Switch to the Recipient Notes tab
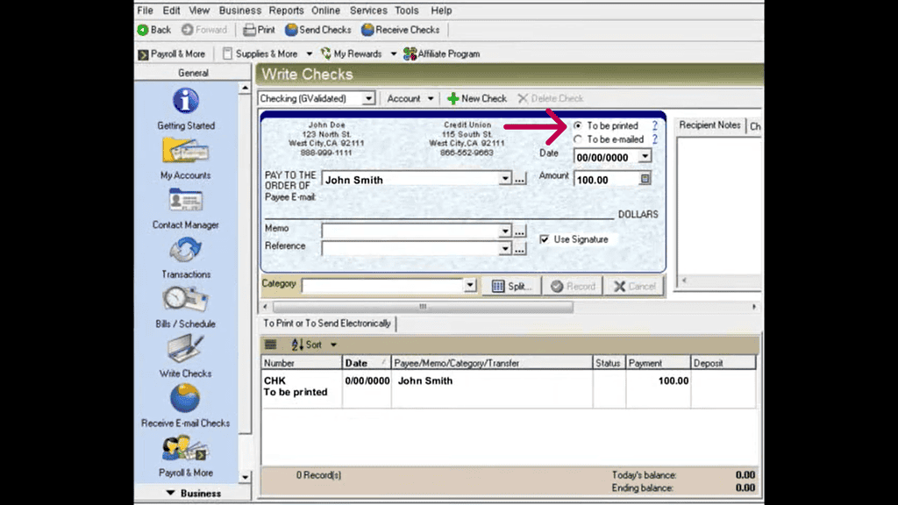 (x=709, y=125)
